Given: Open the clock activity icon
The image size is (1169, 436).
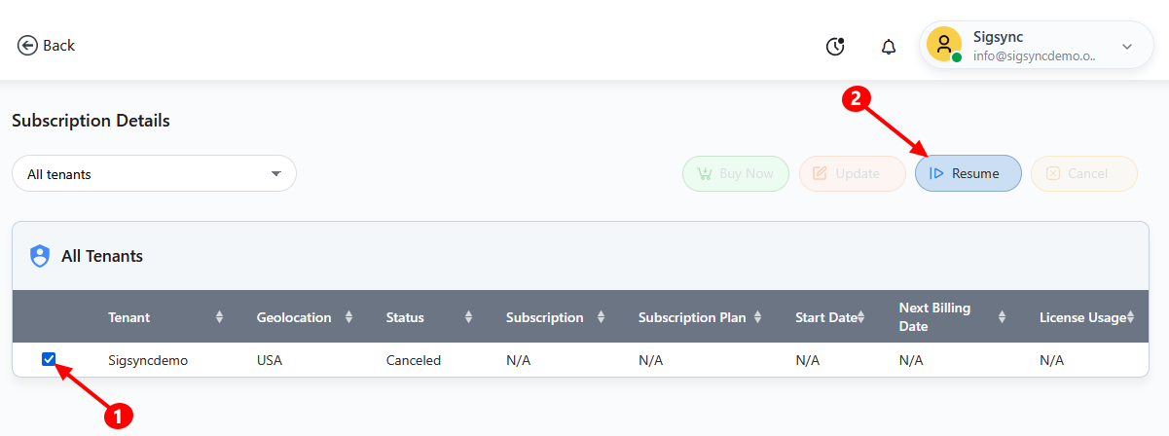Looking at the screenshot, I should coord(835,46).
